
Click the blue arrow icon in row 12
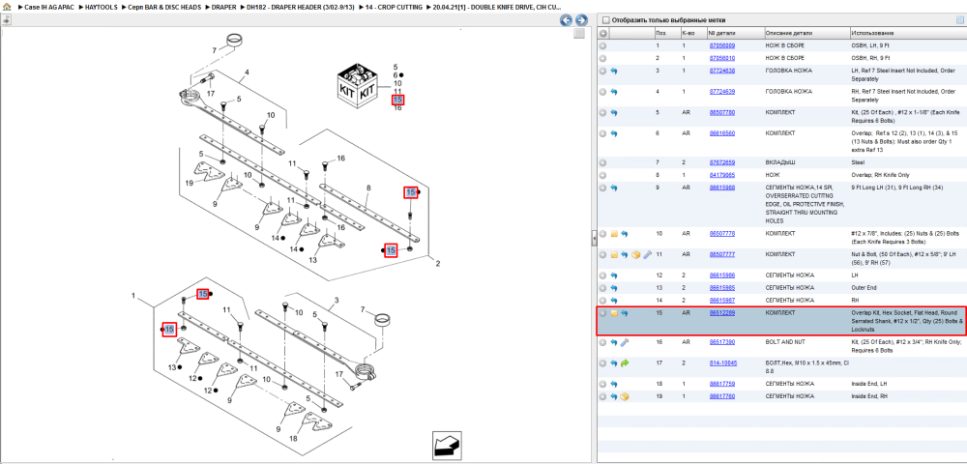pos(614,275)
